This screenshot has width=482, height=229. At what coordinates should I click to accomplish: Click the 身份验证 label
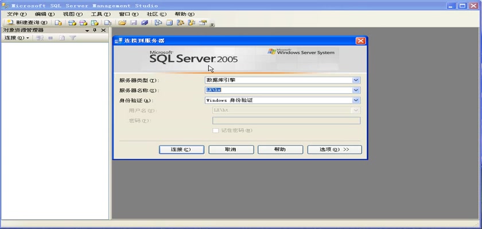(x=136, y=101)
